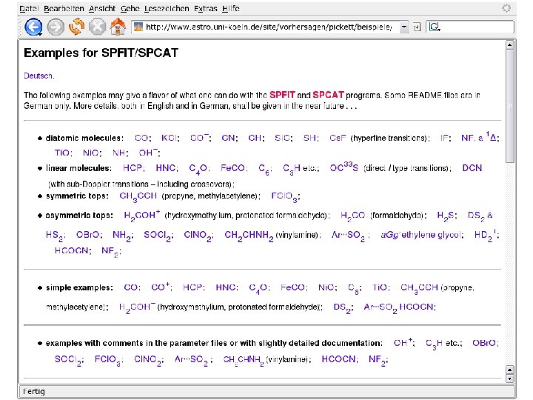Reload the page with the orange arrows

point(76,27)
